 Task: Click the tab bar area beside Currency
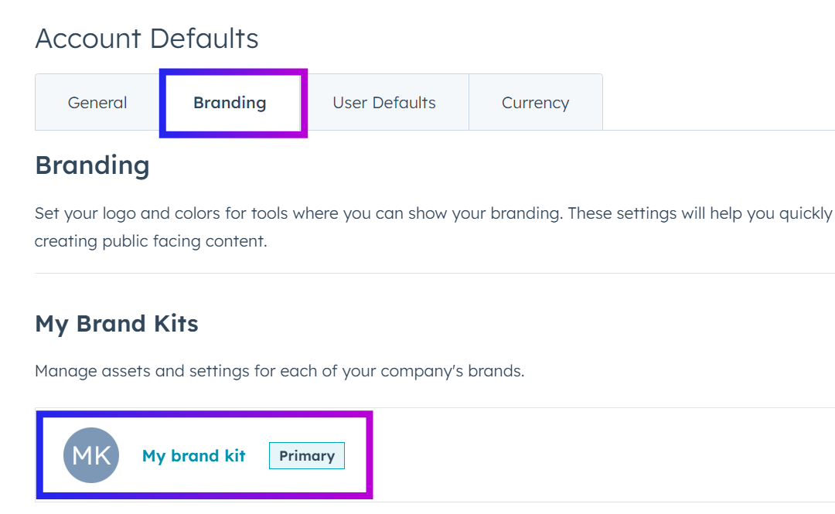click(696, 101)
